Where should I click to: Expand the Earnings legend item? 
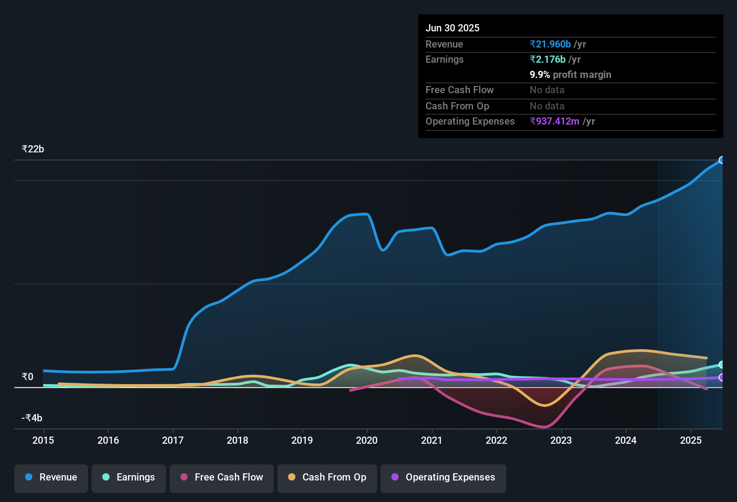tap(128, 477)
